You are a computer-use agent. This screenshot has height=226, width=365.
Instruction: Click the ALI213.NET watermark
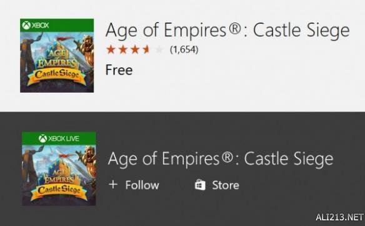pos(339,217)
